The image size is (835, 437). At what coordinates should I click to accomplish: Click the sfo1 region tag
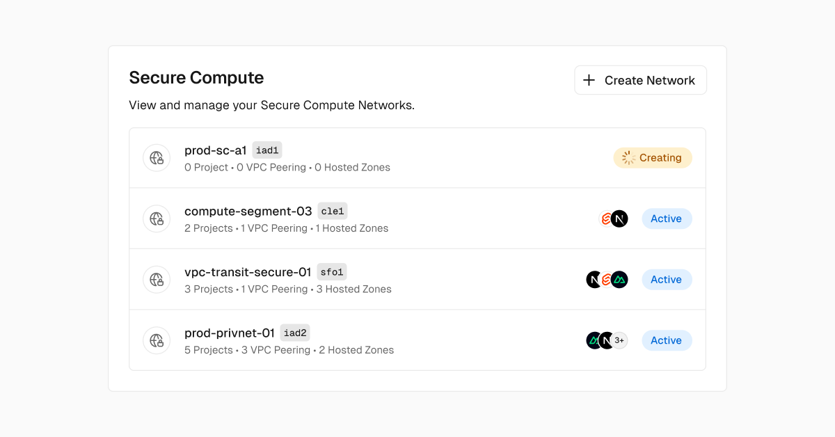coord(331,271)
